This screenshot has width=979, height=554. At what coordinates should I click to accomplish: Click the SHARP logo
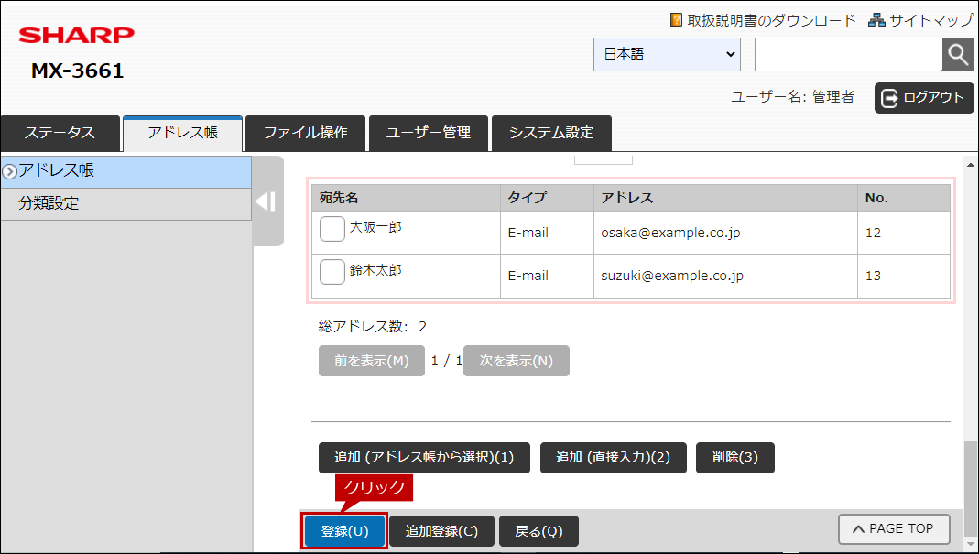[x=76, y=36]
